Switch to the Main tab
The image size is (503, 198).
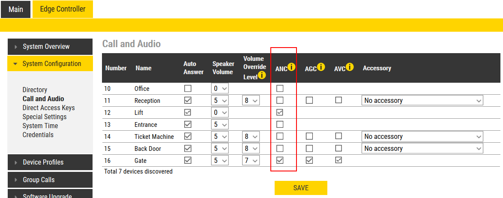(x=16, y=9)
